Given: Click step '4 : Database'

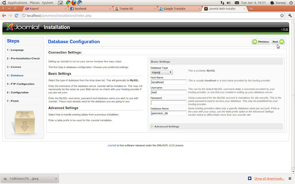Looking at the screenshot, I should click(x=15, y=75).
